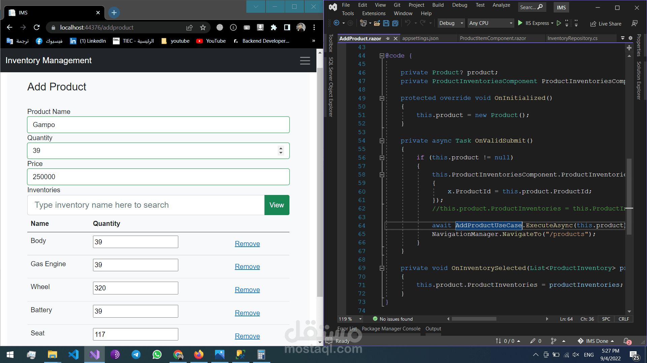Click the Open File folder icon
The image size is (647, 363).
(377, 23)
